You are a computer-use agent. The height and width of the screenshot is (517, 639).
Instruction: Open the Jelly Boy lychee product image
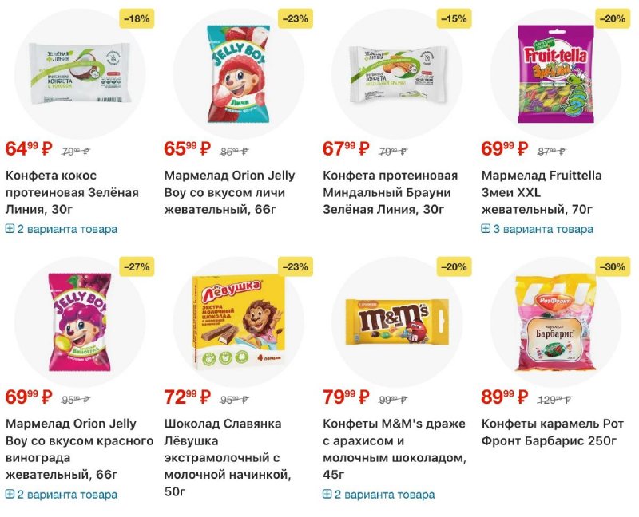pos(238,73)
